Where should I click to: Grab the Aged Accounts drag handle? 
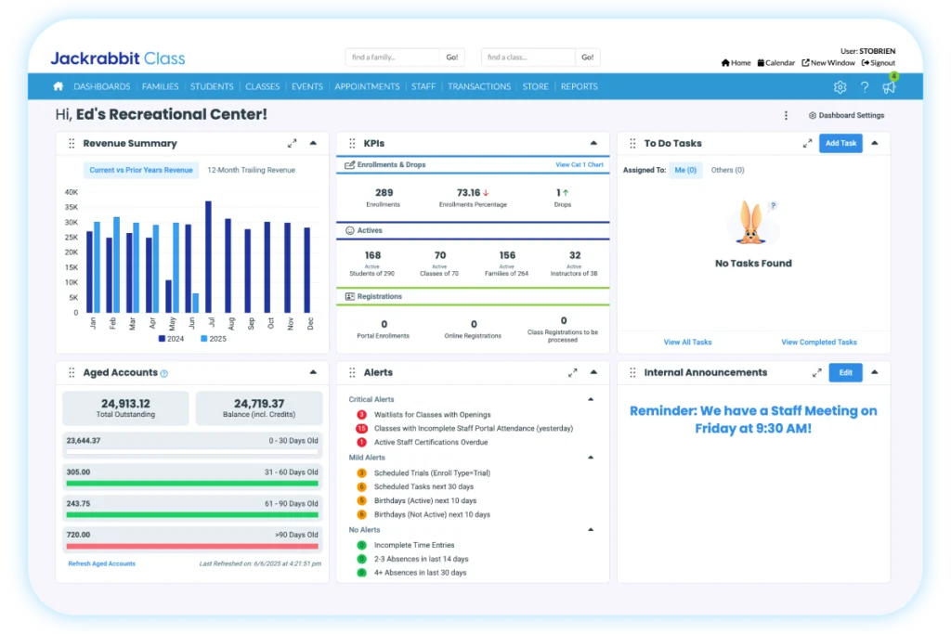click(72, 373)
